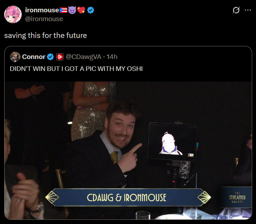Click The Streamer Awards logo in image
256x224 pixels.
pos(237,197)
